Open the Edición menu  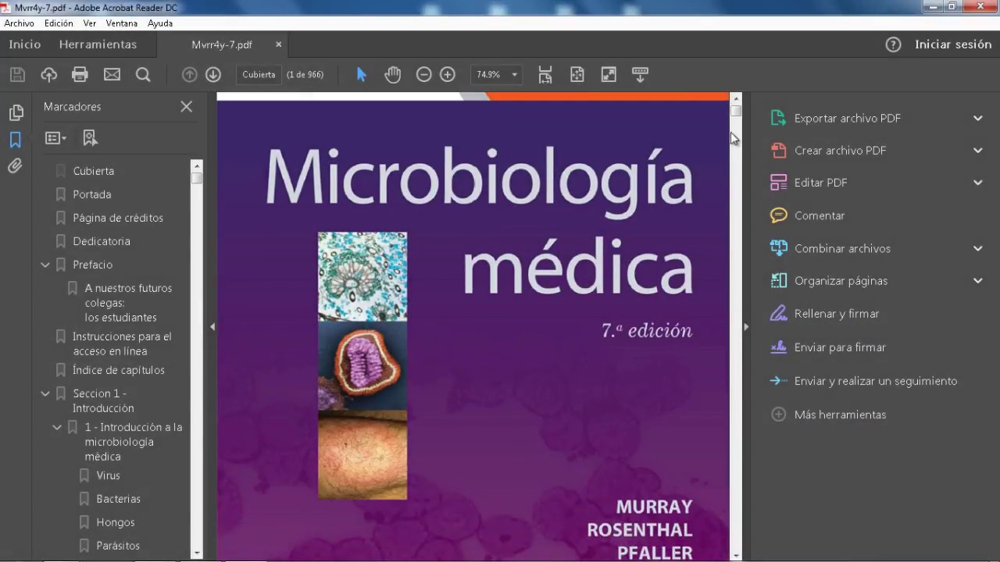coord(59,23)
